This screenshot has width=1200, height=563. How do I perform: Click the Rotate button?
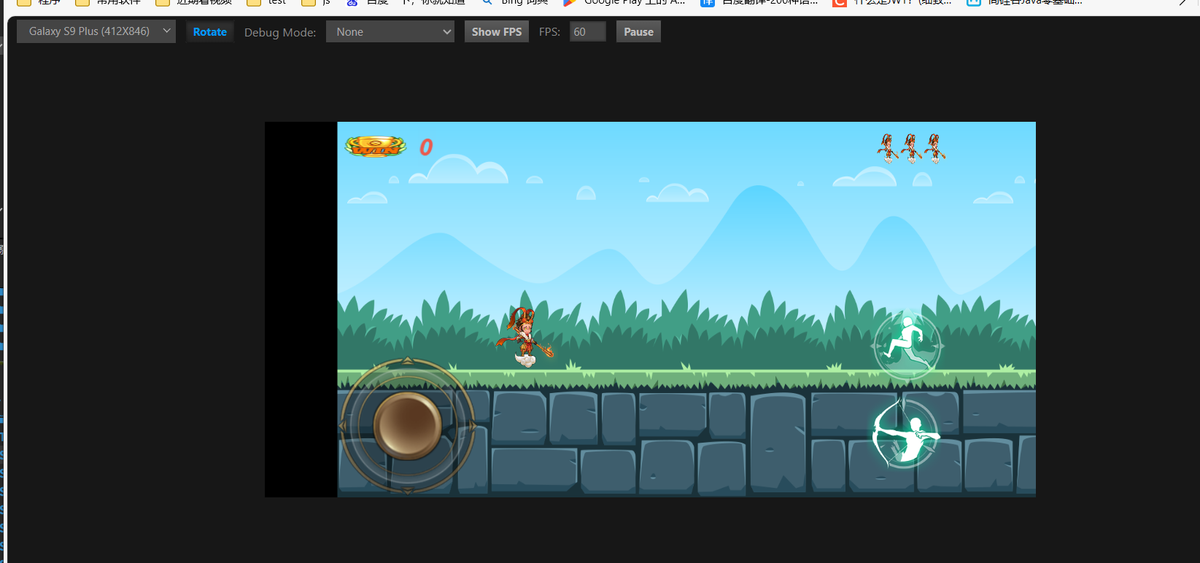coord(210,32)
